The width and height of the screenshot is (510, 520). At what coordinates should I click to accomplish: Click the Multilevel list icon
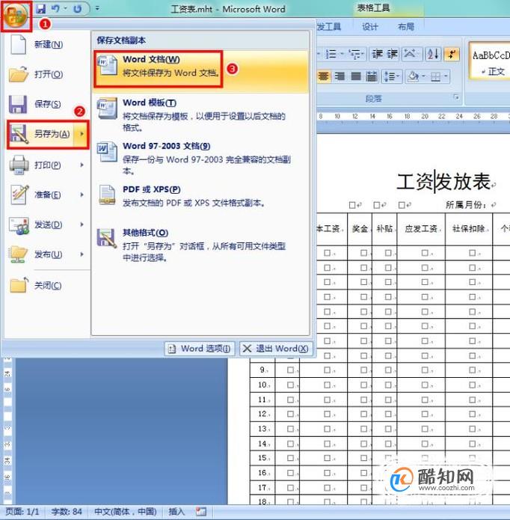point(355,54)
